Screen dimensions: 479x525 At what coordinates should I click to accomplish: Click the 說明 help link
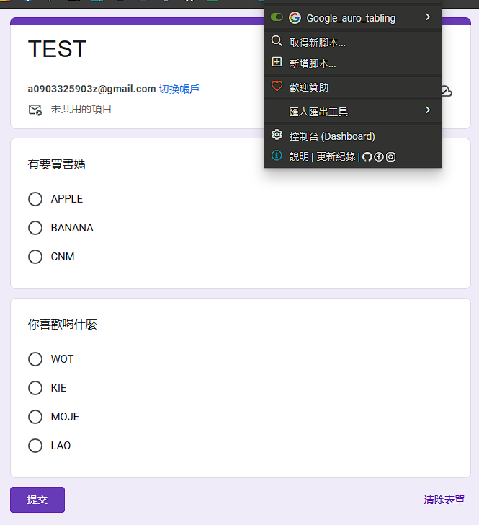[x=299, y=156]
